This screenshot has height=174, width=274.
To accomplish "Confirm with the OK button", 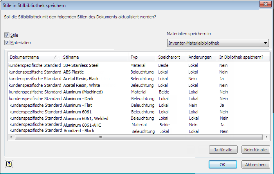I will coord(223,165).
